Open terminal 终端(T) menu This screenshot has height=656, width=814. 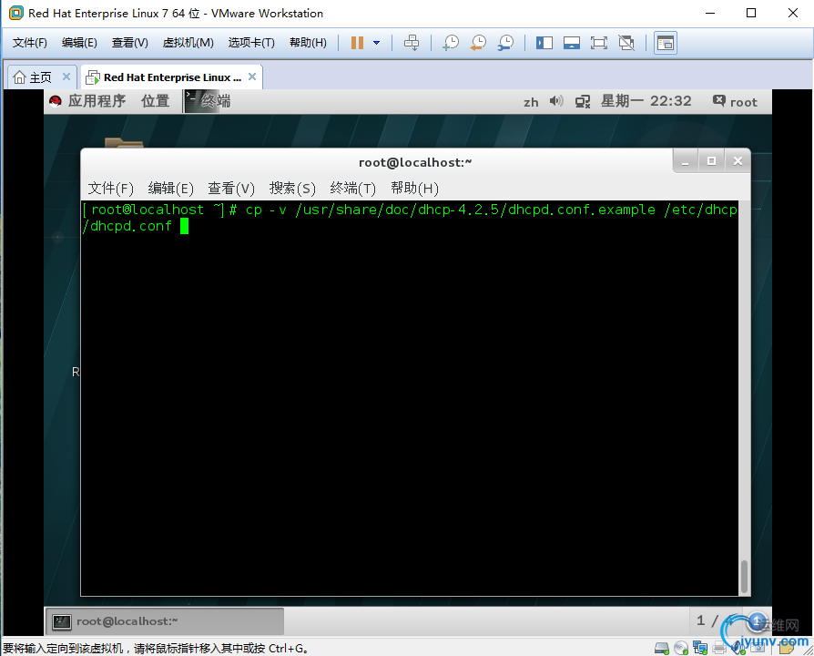coord(353,188)
